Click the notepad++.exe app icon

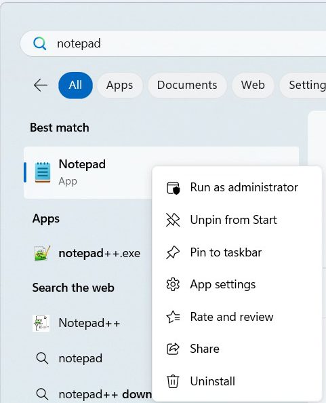coord(42,253)
